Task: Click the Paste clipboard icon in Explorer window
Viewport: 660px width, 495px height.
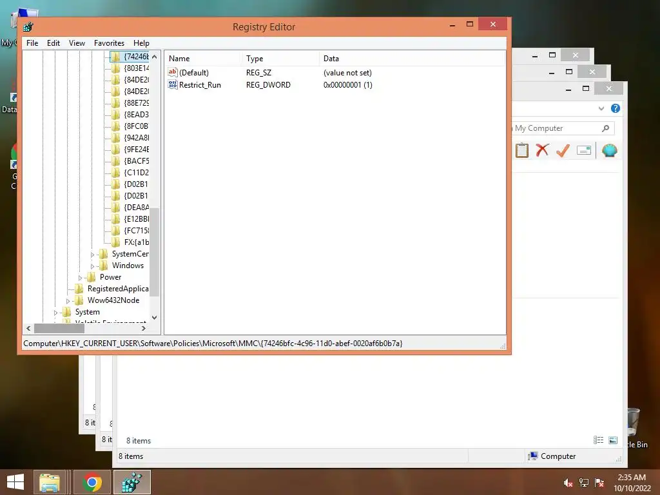Action: (x=522, y=150)
